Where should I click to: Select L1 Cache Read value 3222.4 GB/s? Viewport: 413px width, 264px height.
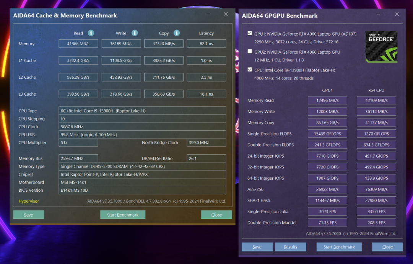click(78, 60)
